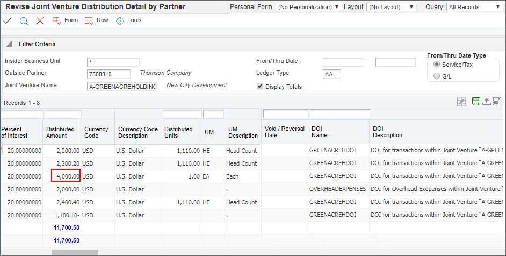Click the Void / Reversal Date column header
506x256 pixels.
point(285,132)
